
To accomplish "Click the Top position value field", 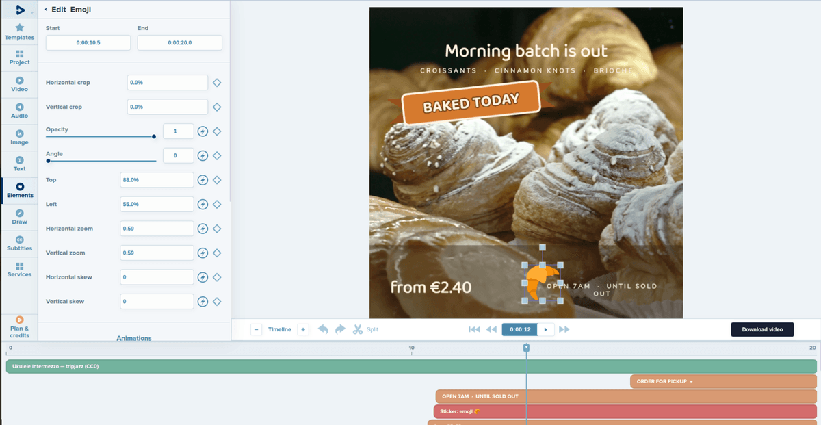I will [x=157, y=180].
